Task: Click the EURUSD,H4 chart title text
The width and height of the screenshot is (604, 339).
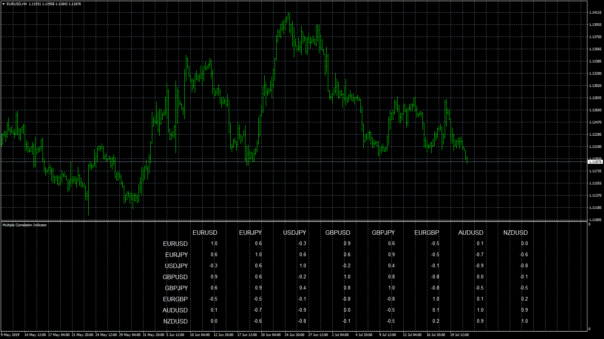Action: [17, 4]
